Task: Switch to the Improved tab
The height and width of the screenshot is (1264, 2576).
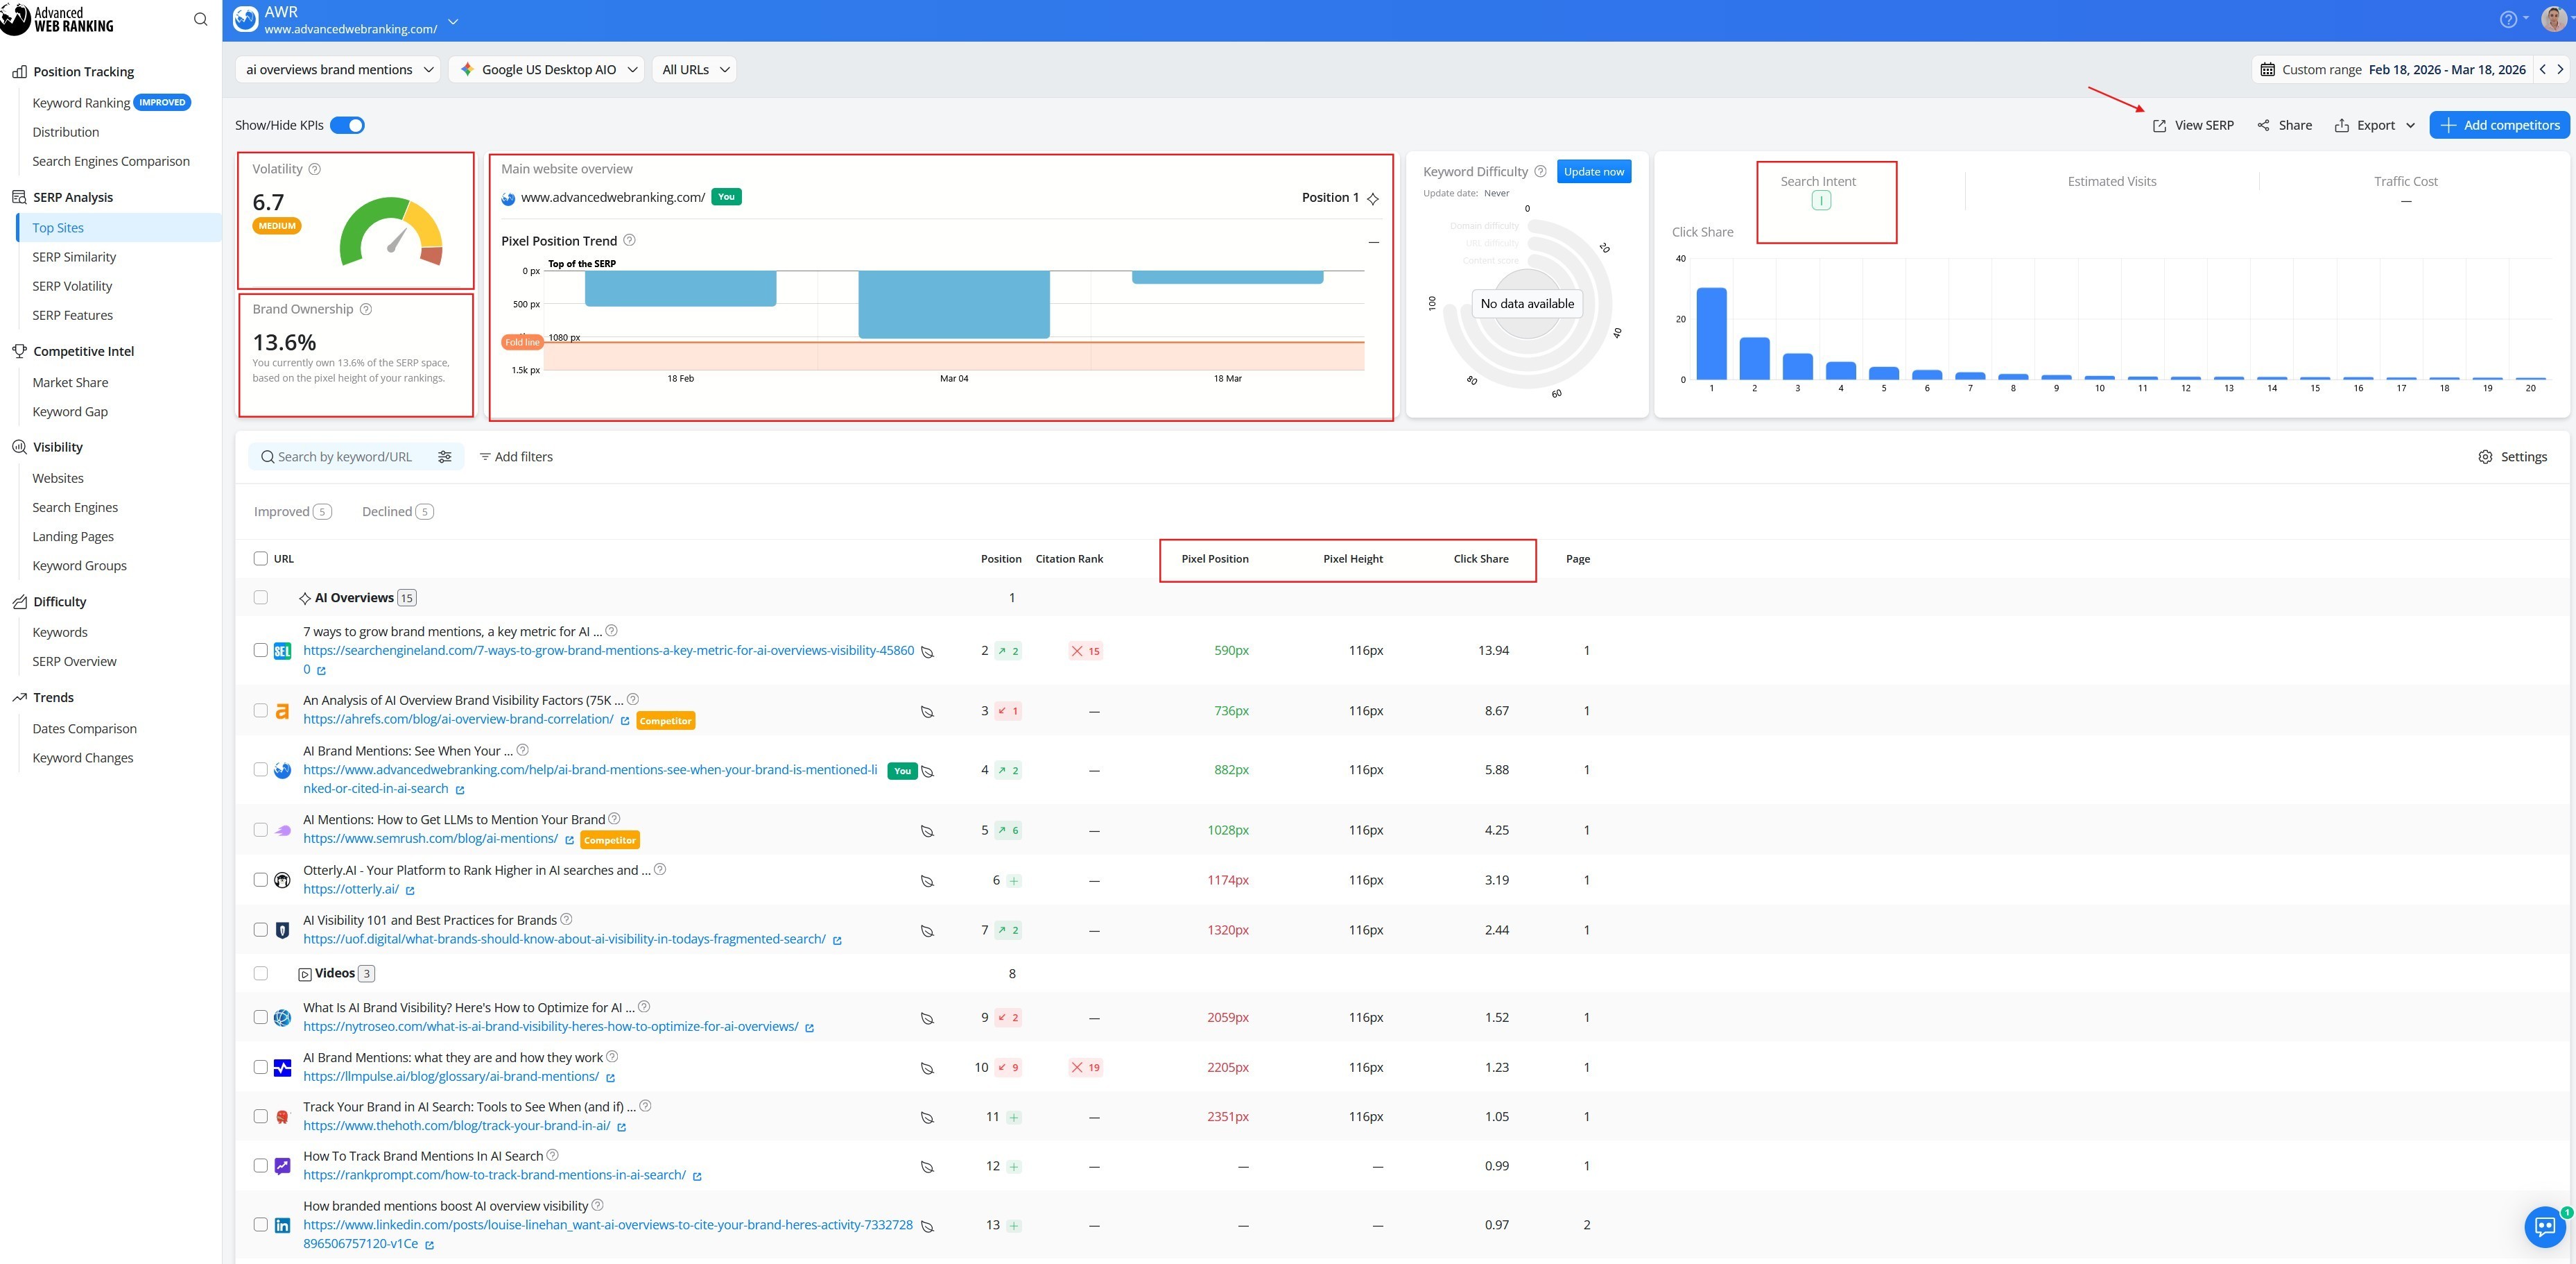Action: (293, 511)
